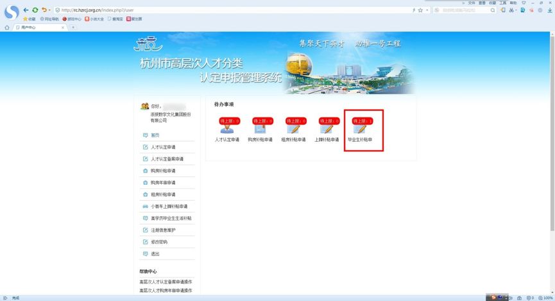Open the 爱淘宝 bookmark
This screenshot has width=555, height=301.
[x=115, y=19]
